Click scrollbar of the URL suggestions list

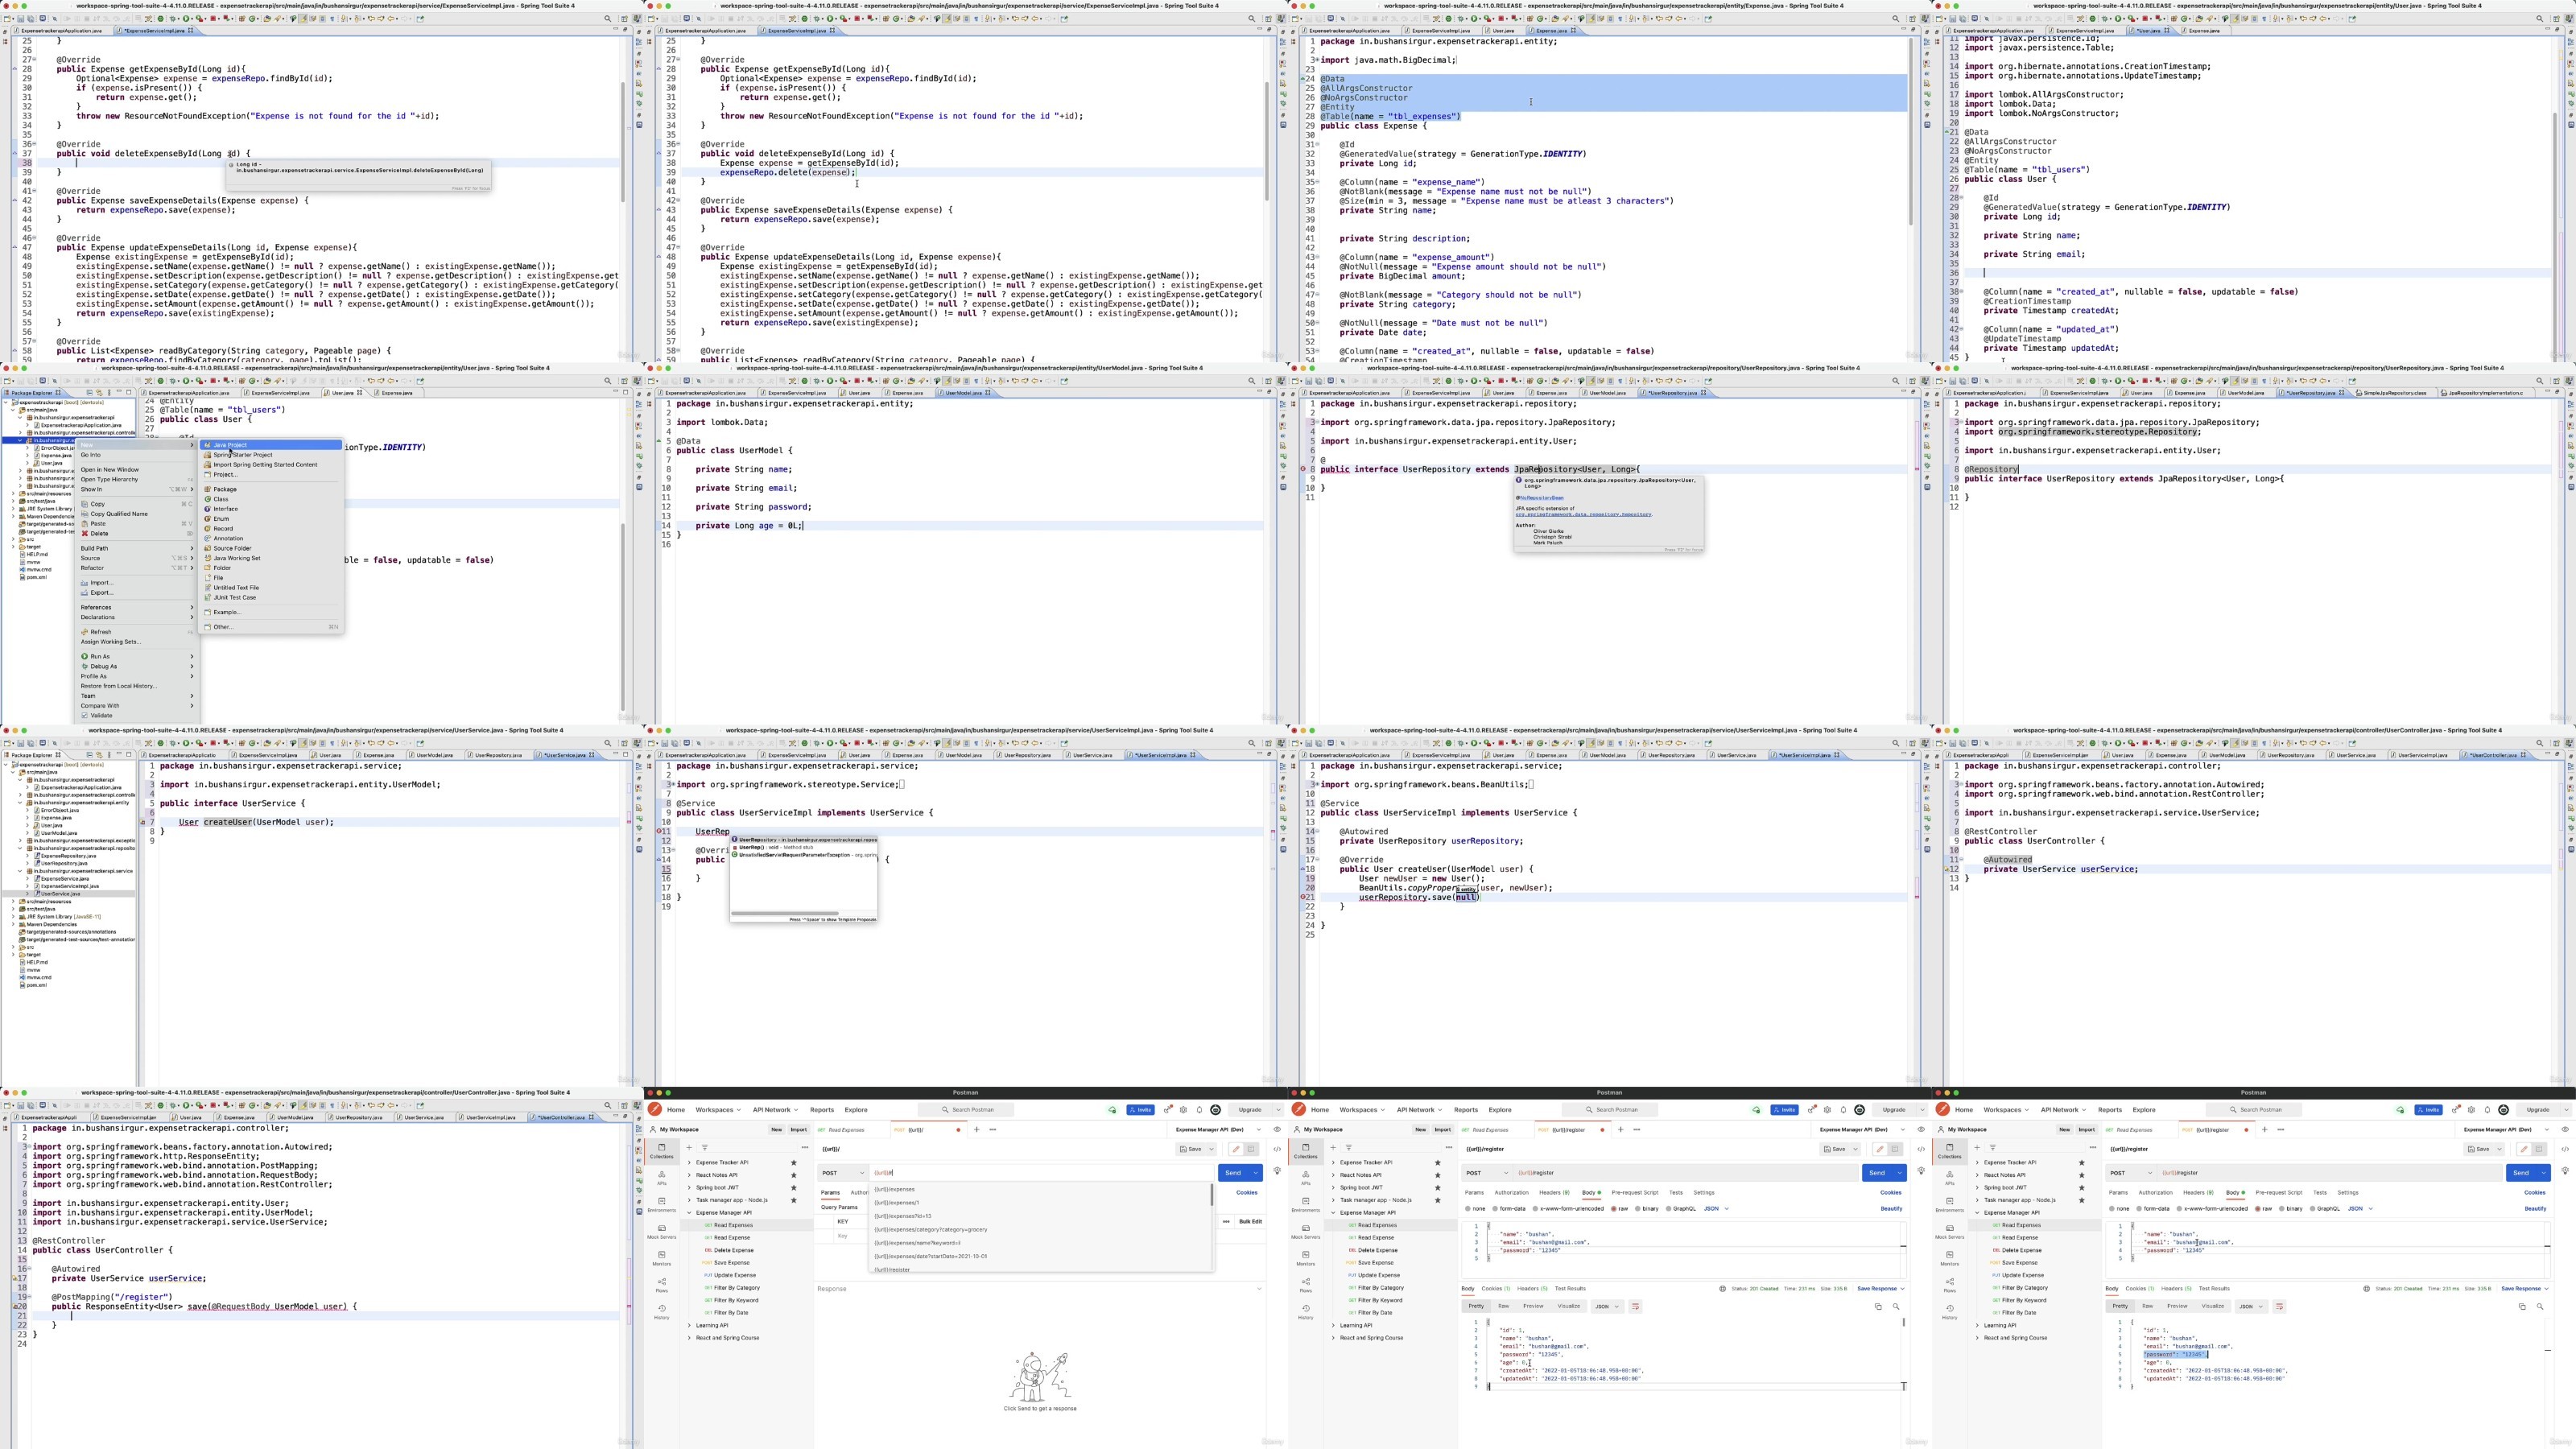(1212, 1195)
